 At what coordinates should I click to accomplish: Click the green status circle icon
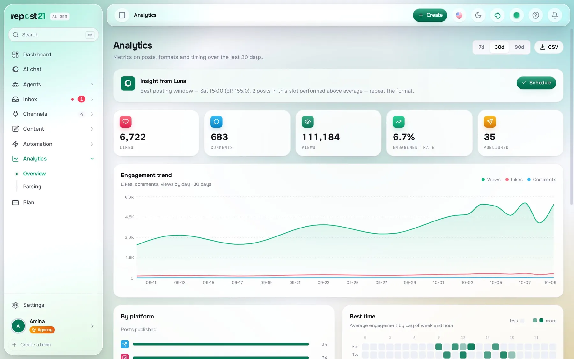pos(517,15)
